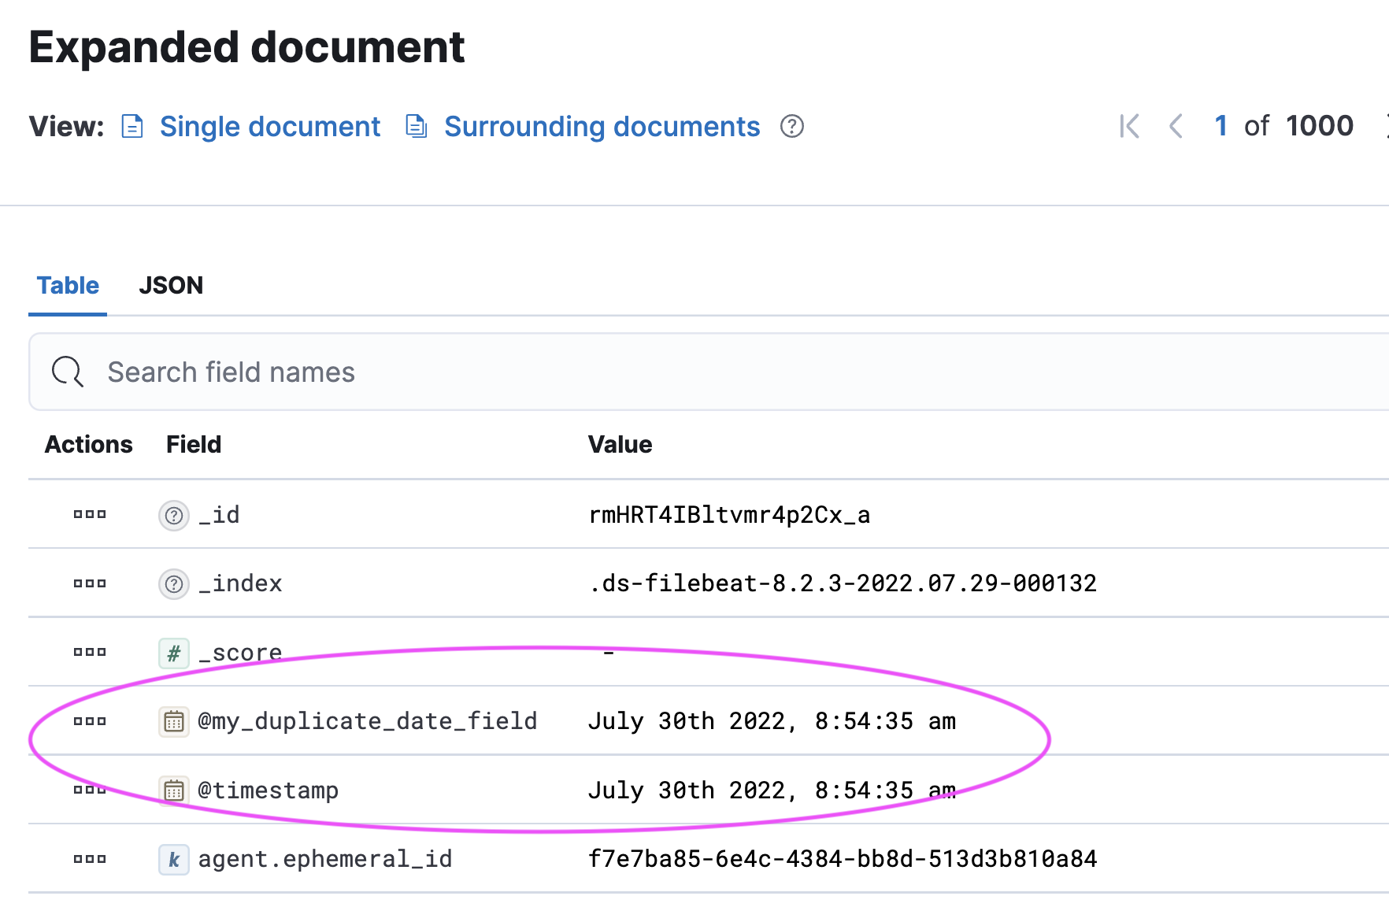Click number-type icon next to _score
The image size is (1389, 907).
pyautogui.click(x=174, y=653)
